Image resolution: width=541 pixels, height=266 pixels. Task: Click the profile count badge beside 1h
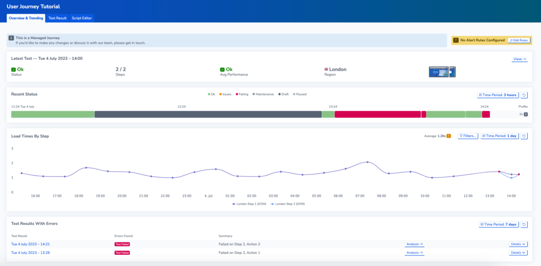526,115
